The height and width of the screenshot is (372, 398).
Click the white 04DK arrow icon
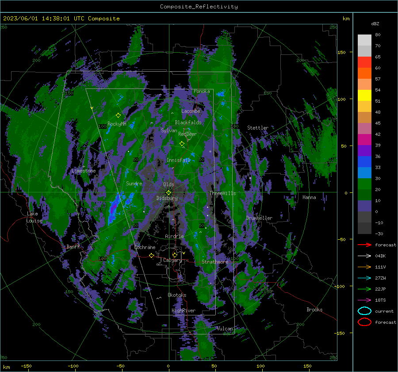point(364,256)
